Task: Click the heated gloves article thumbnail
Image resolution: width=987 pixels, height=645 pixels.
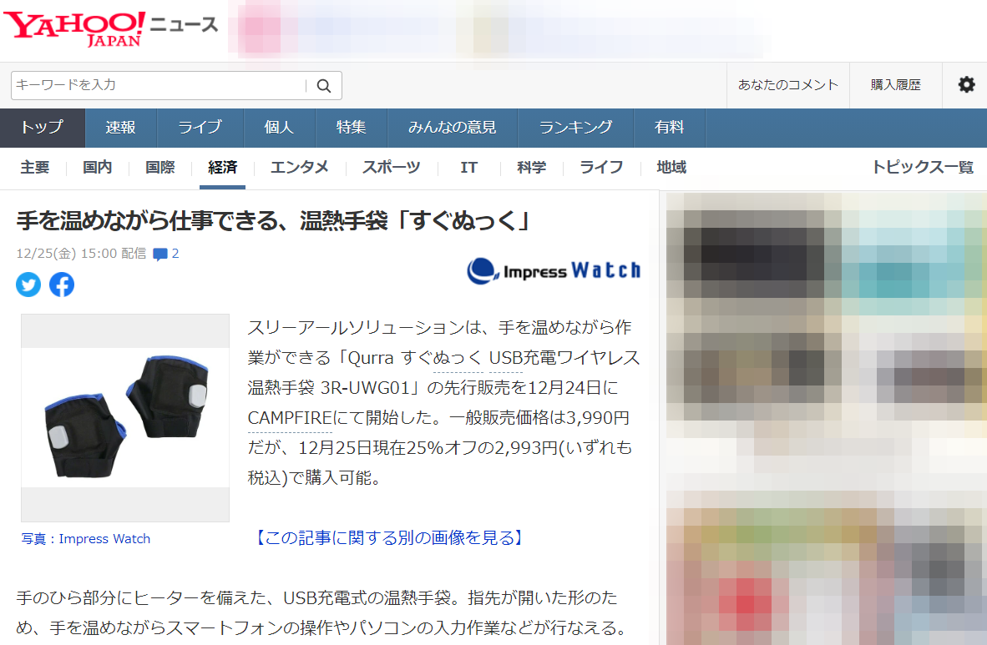Action: pyautogui.click(x=125, y=417)
